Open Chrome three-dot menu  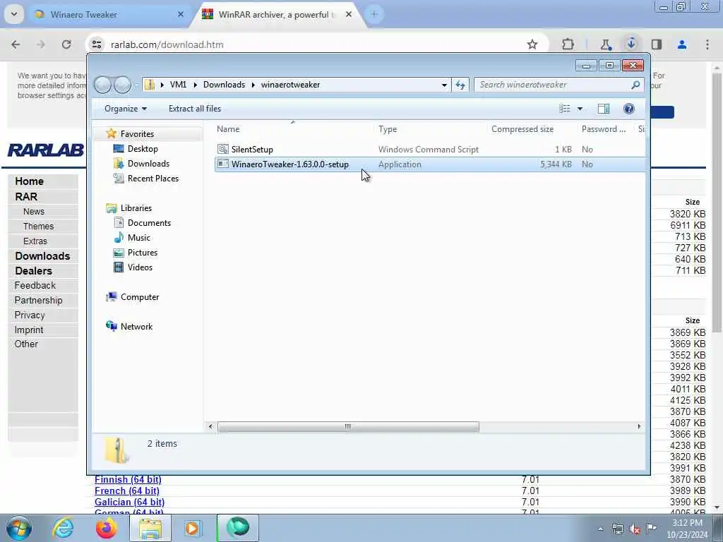point(707,44)
